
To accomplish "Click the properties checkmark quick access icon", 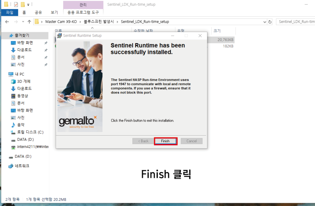I will click(x=16, y=5).
